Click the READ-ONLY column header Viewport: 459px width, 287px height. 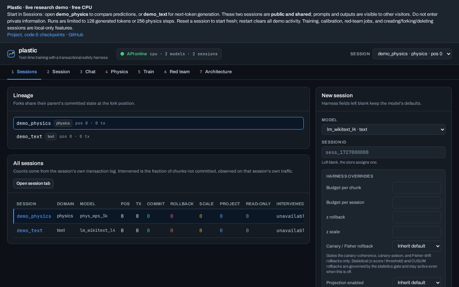pos(258,204)
